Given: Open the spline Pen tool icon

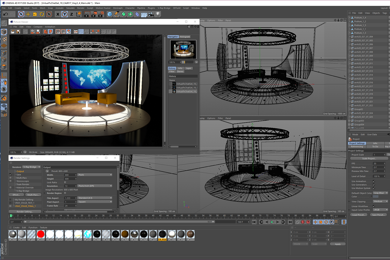Looking at the screenshot, I should pos(116,14).
